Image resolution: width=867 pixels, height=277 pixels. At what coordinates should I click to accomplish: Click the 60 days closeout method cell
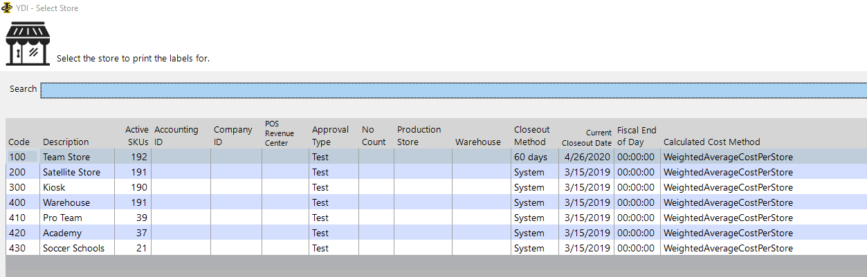pos(535,157)
